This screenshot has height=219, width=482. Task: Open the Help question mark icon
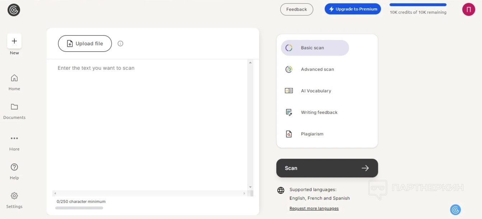point(14,167)
